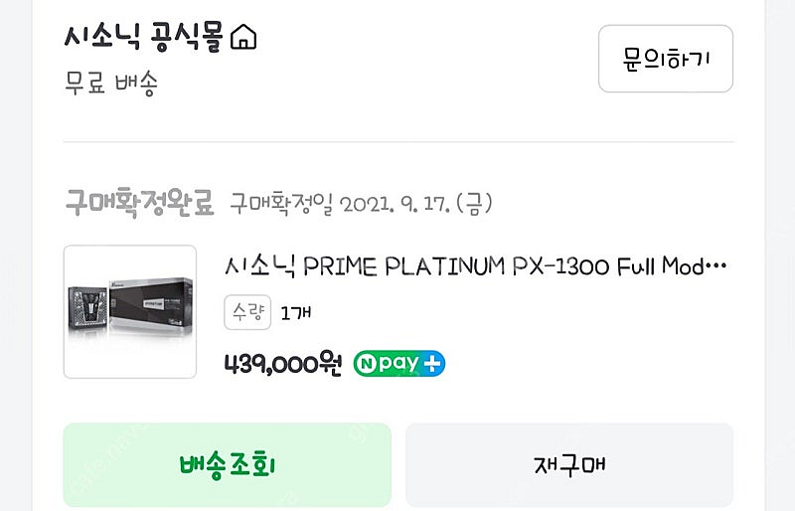
Task: Click the 1개 quantity value
Action: tap(296, 312)
